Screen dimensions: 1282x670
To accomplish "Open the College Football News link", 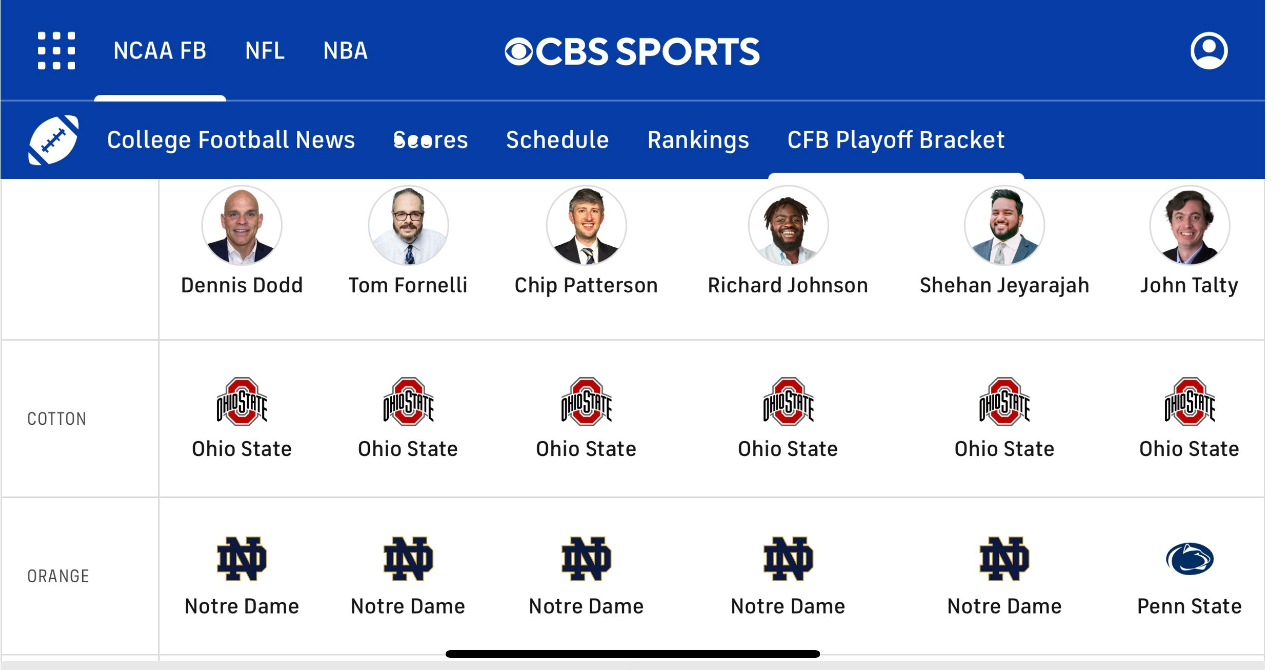I will pyautogui.click(x=231, y=140).
